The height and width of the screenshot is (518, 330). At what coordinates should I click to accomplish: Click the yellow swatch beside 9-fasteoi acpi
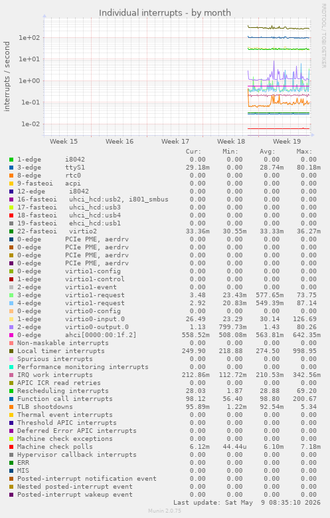click(11, 184)
